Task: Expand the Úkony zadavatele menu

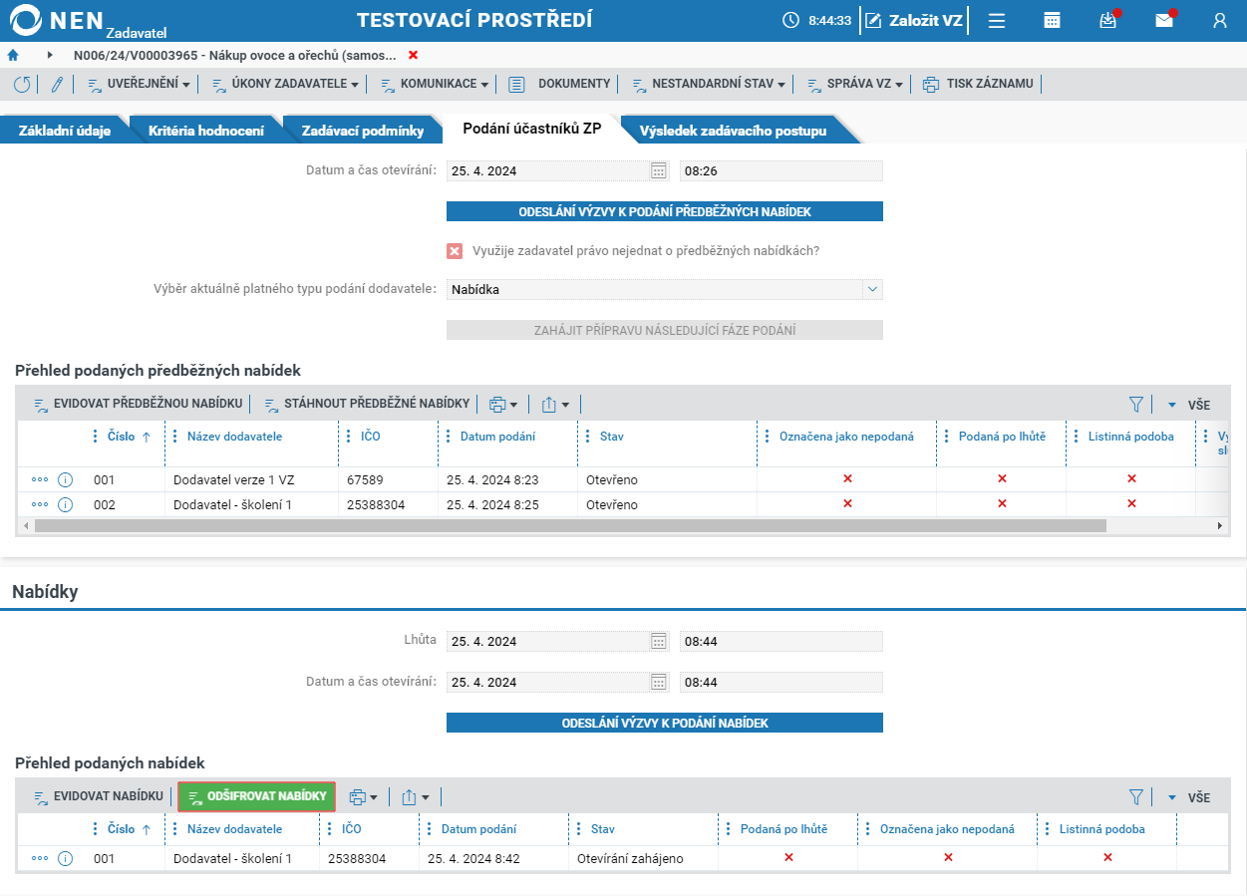Action: click(x=285, y=85)
